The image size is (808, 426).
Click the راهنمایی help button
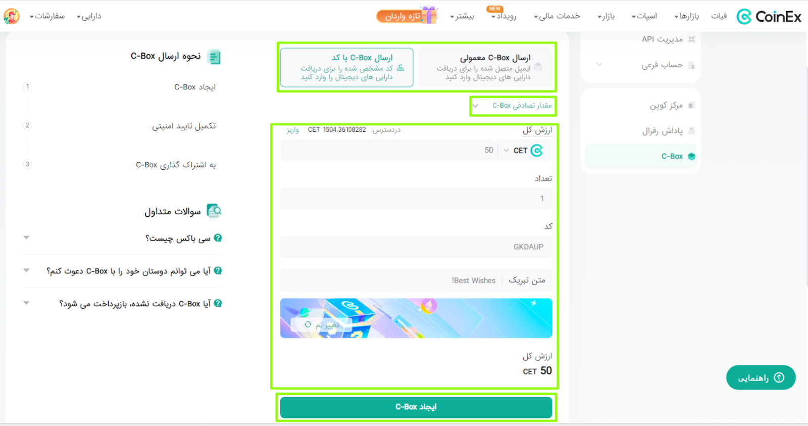[x=761, y=377]
